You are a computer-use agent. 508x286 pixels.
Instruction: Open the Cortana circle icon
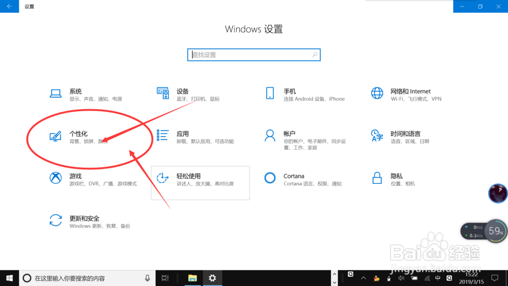[270, 178]
